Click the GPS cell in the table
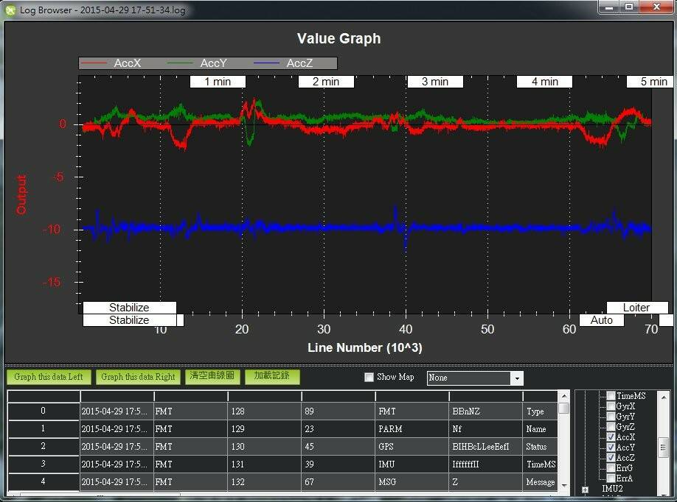The image size is (677, 502). [412, 446]
